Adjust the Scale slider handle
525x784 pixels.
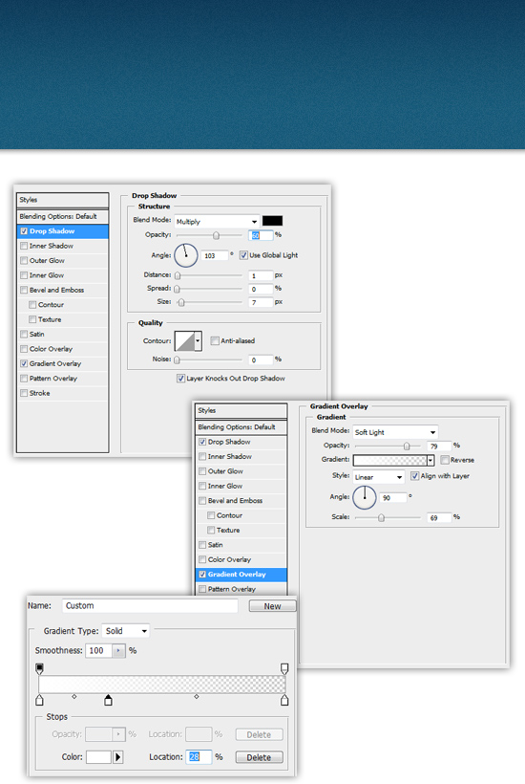pos(381,517)
